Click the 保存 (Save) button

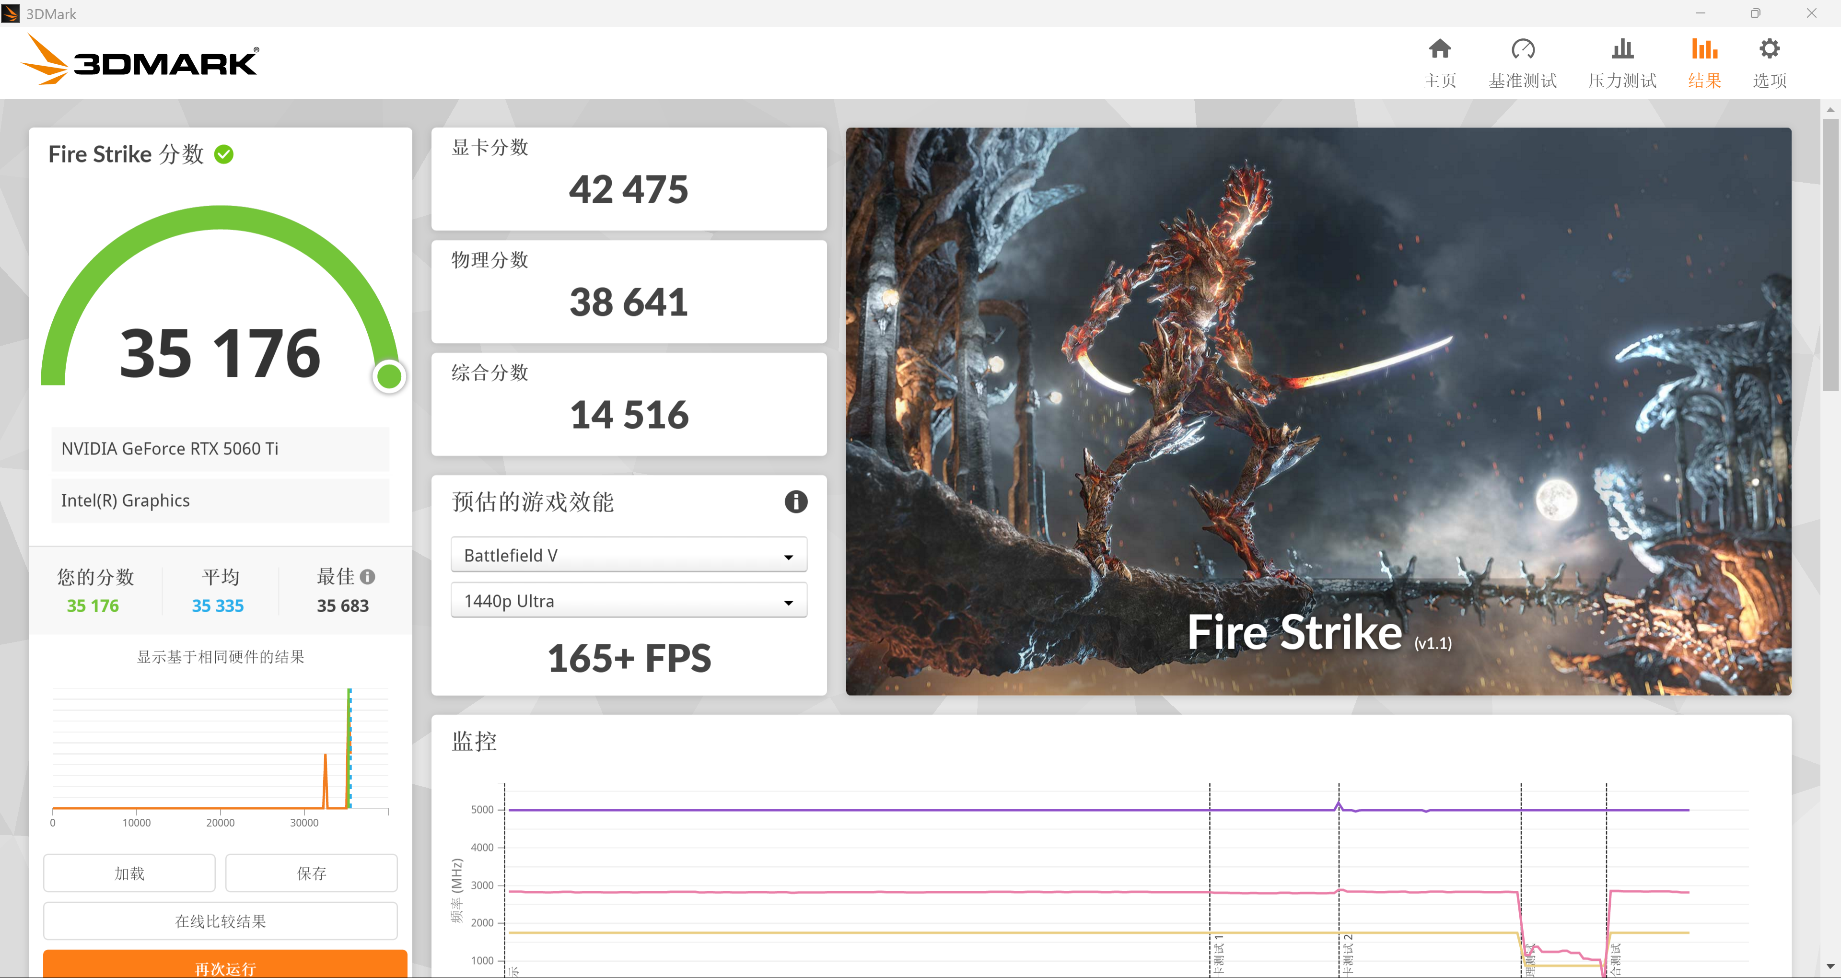pos(311,873)
